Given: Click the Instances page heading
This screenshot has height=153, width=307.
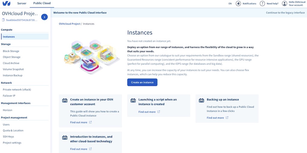Looking at the screenshot, I should [x=140, y=32].
